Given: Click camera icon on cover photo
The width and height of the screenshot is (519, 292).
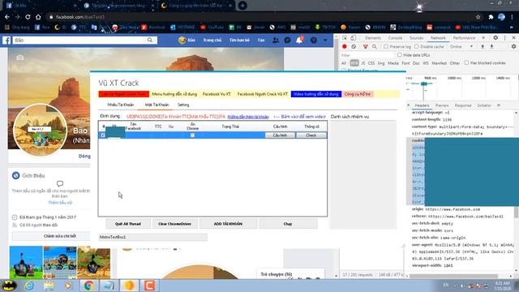Looking at the screenshot, I should coord(19,58).
